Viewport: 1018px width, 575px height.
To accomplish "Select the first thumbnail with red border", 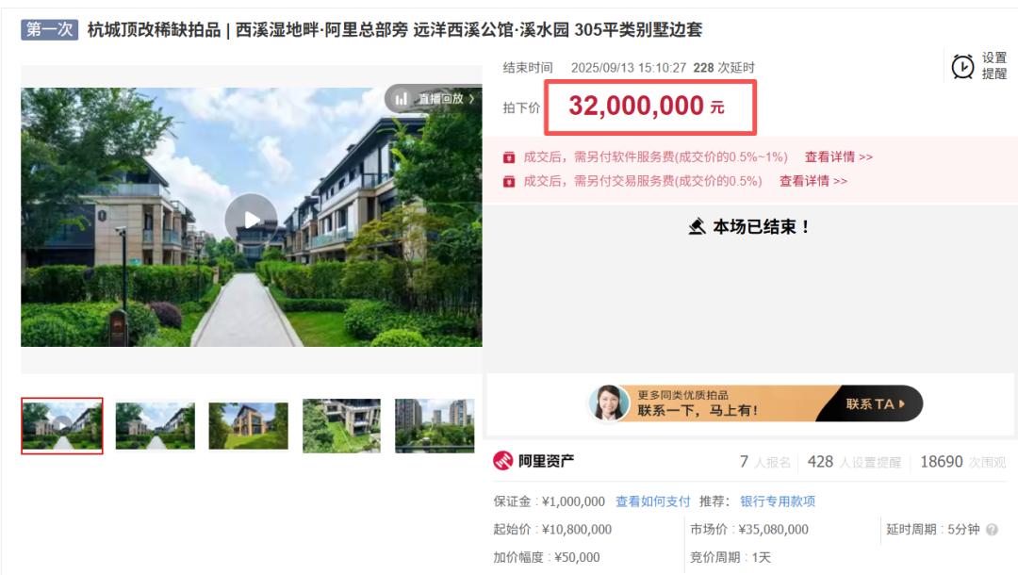I will point(61,426).
